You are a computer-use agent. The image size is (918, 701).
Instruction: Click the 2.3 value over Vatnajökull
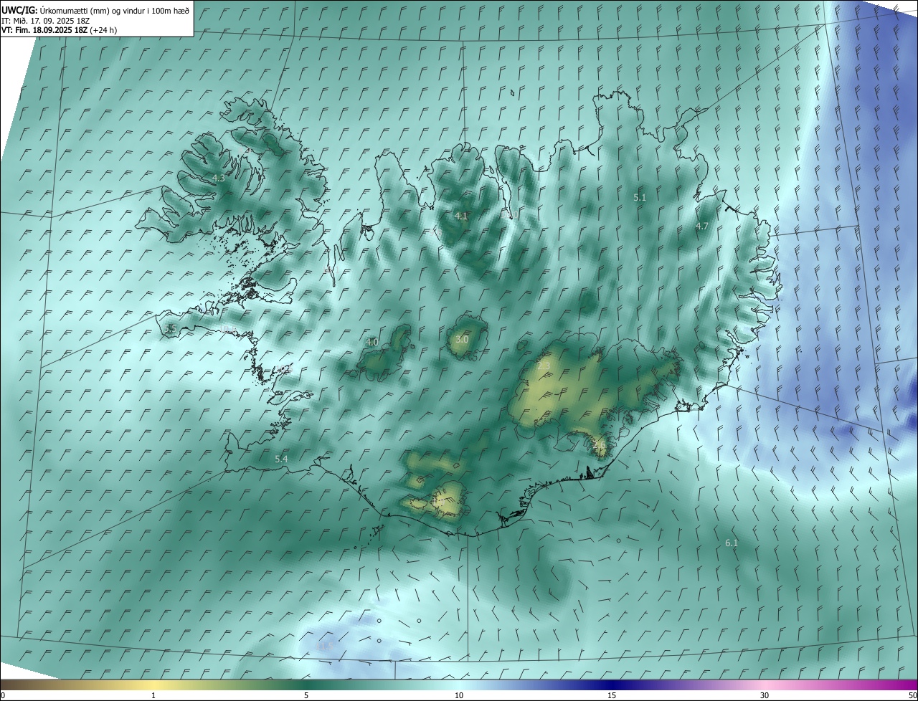tap(544, 366)
